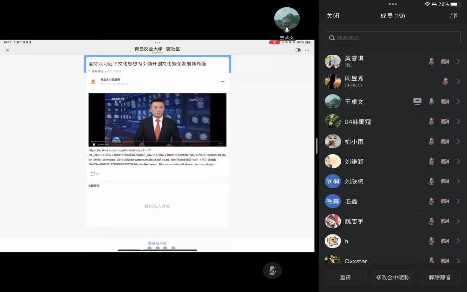Expand 毛鑫's member options chevron

coord(458,201)
